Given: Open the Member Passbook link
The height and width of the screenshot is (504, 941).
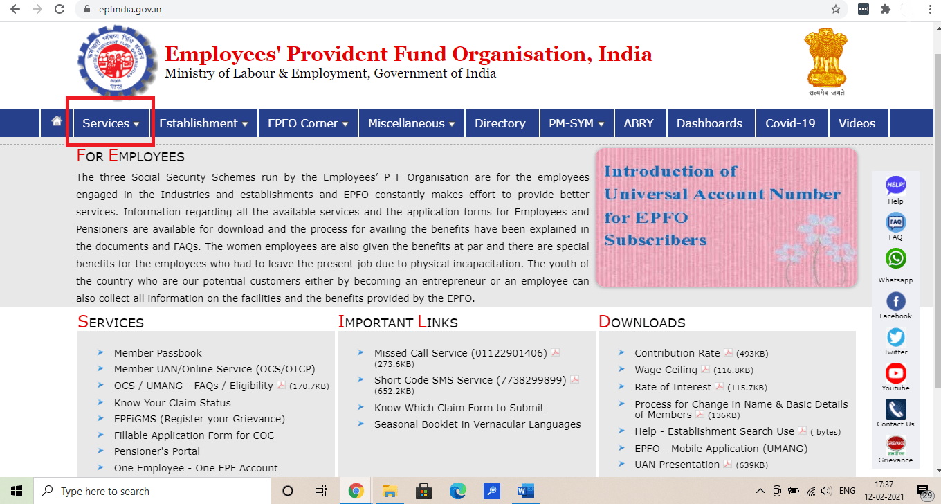Looking at the screenshot, I should (158, 352).
